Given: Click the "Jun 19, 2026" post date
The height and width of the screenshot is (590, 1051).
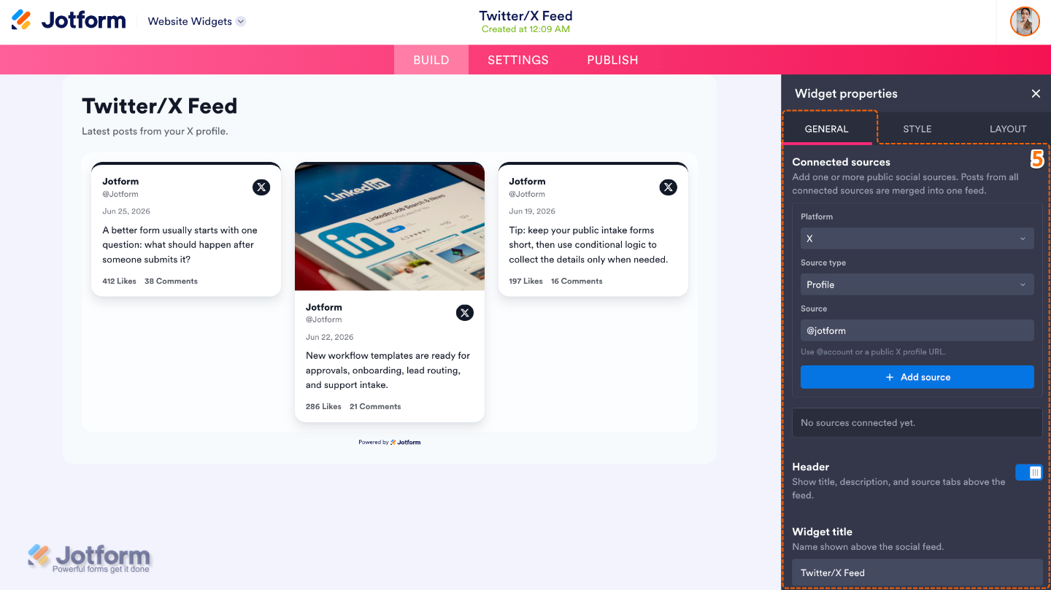Looking at the screenshot, I should 532,211.
